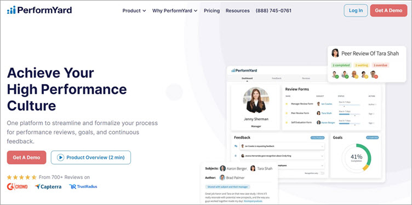The height and width of the screenshot is (205, 412).
Task: Open the Resources menu item
Action: (238, 11)
